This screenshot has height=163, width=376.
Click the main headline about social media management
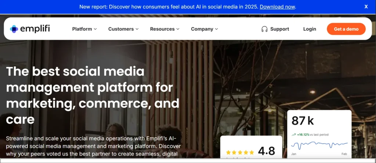pyautogui.click(x=93, y=95)
